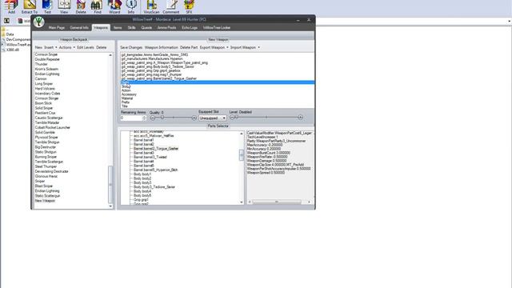512x288 pixels.
Task: Open the WinRAR Wizard icon
Action: click(114, 6)
